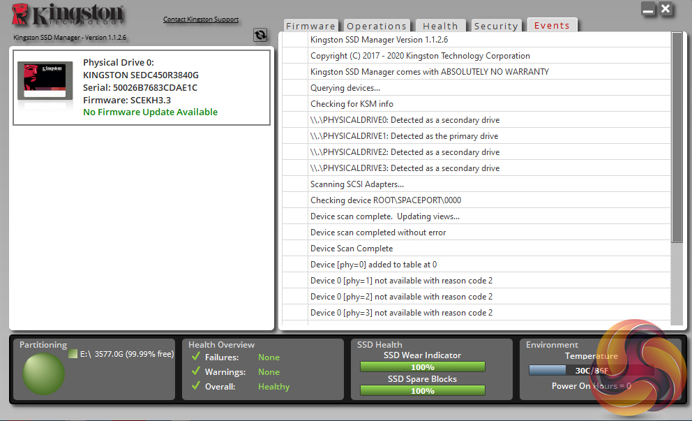
Task: Minimize the SSD Manager window
Action: coord(648,9)
